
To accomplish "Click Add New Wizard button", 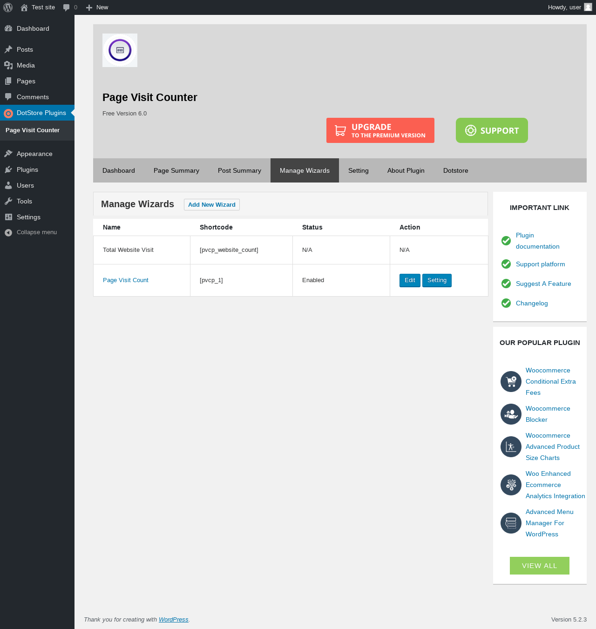I will tap(212, 205).
